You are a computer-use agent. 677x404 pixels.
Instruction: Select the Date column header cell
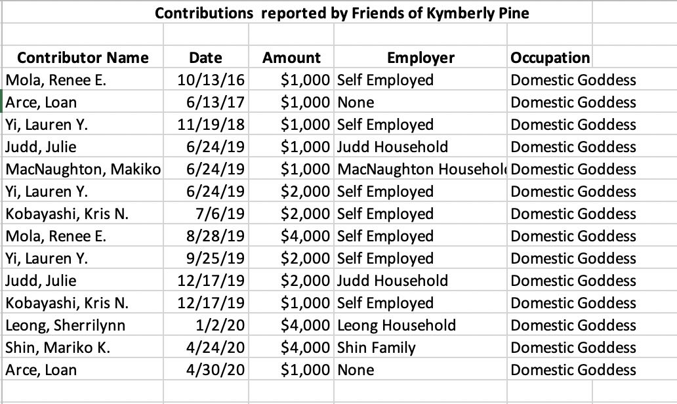pos(205,58)
